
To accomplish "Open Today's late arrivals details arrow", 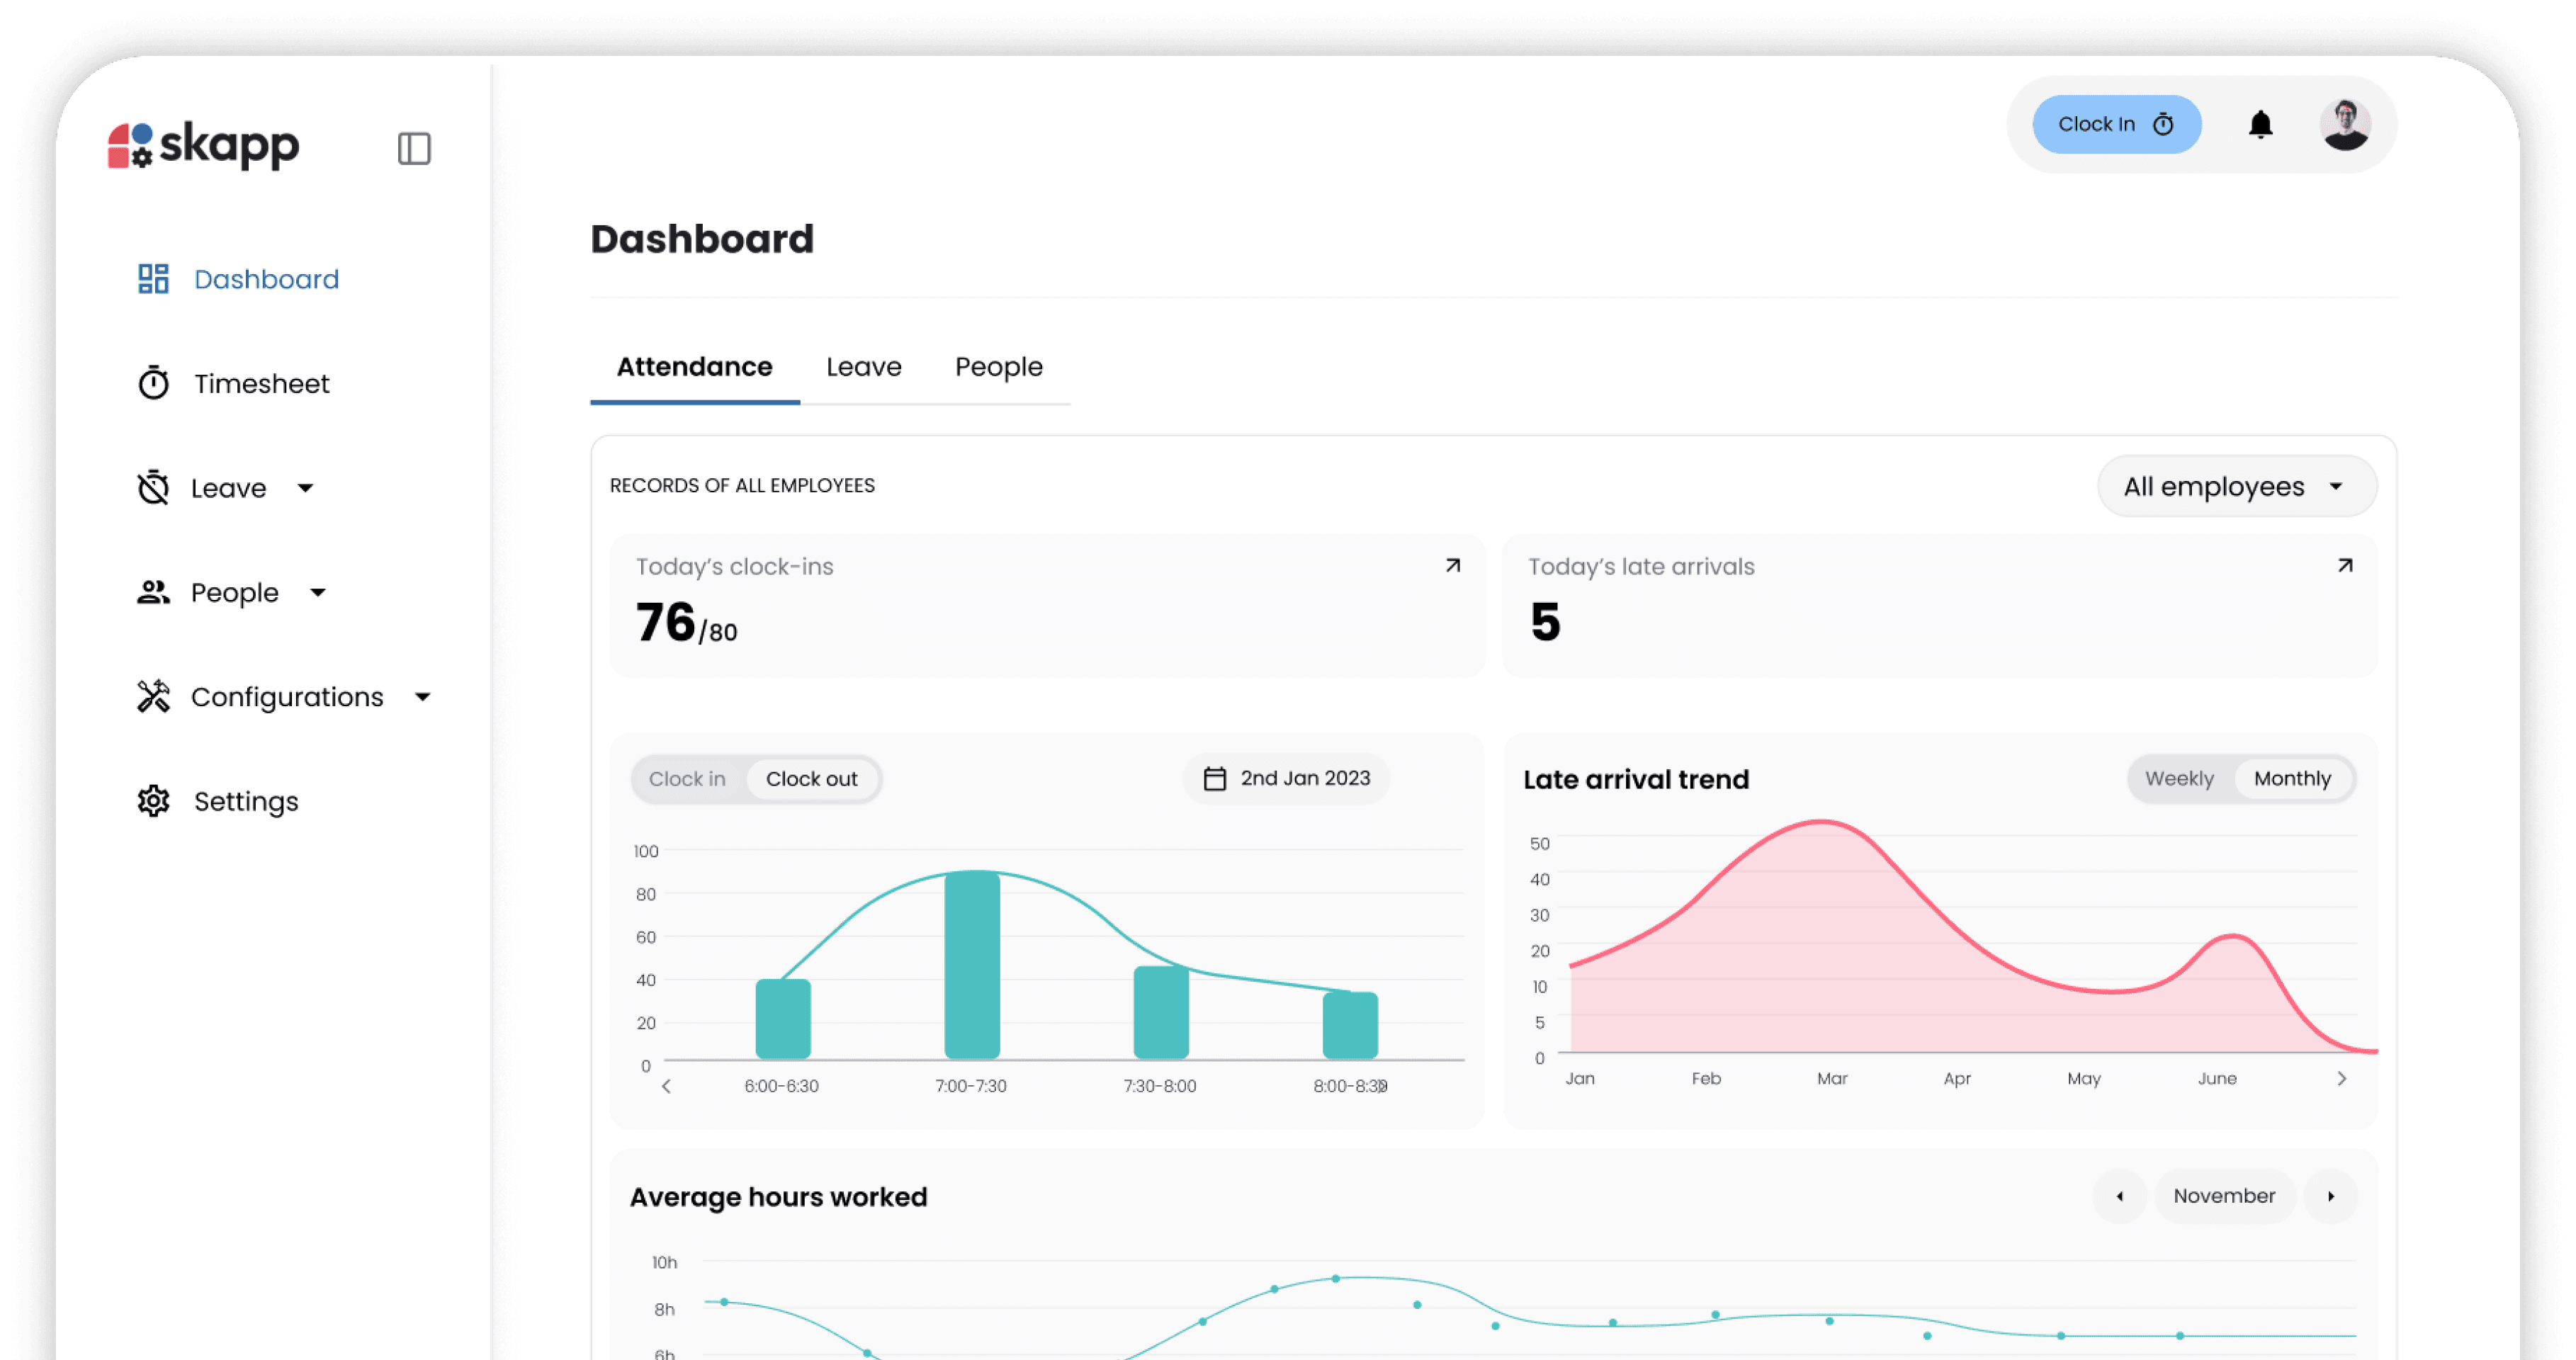I will 2345,566.
